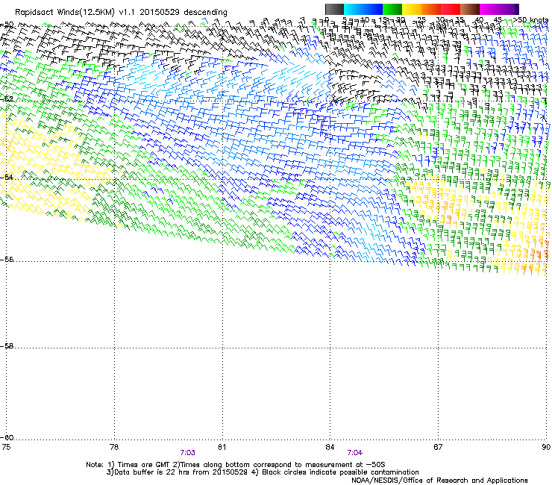Click the '-52' latitude axis label
The height and width of the screenshot is (485, 552).
[x=7, y=99]
